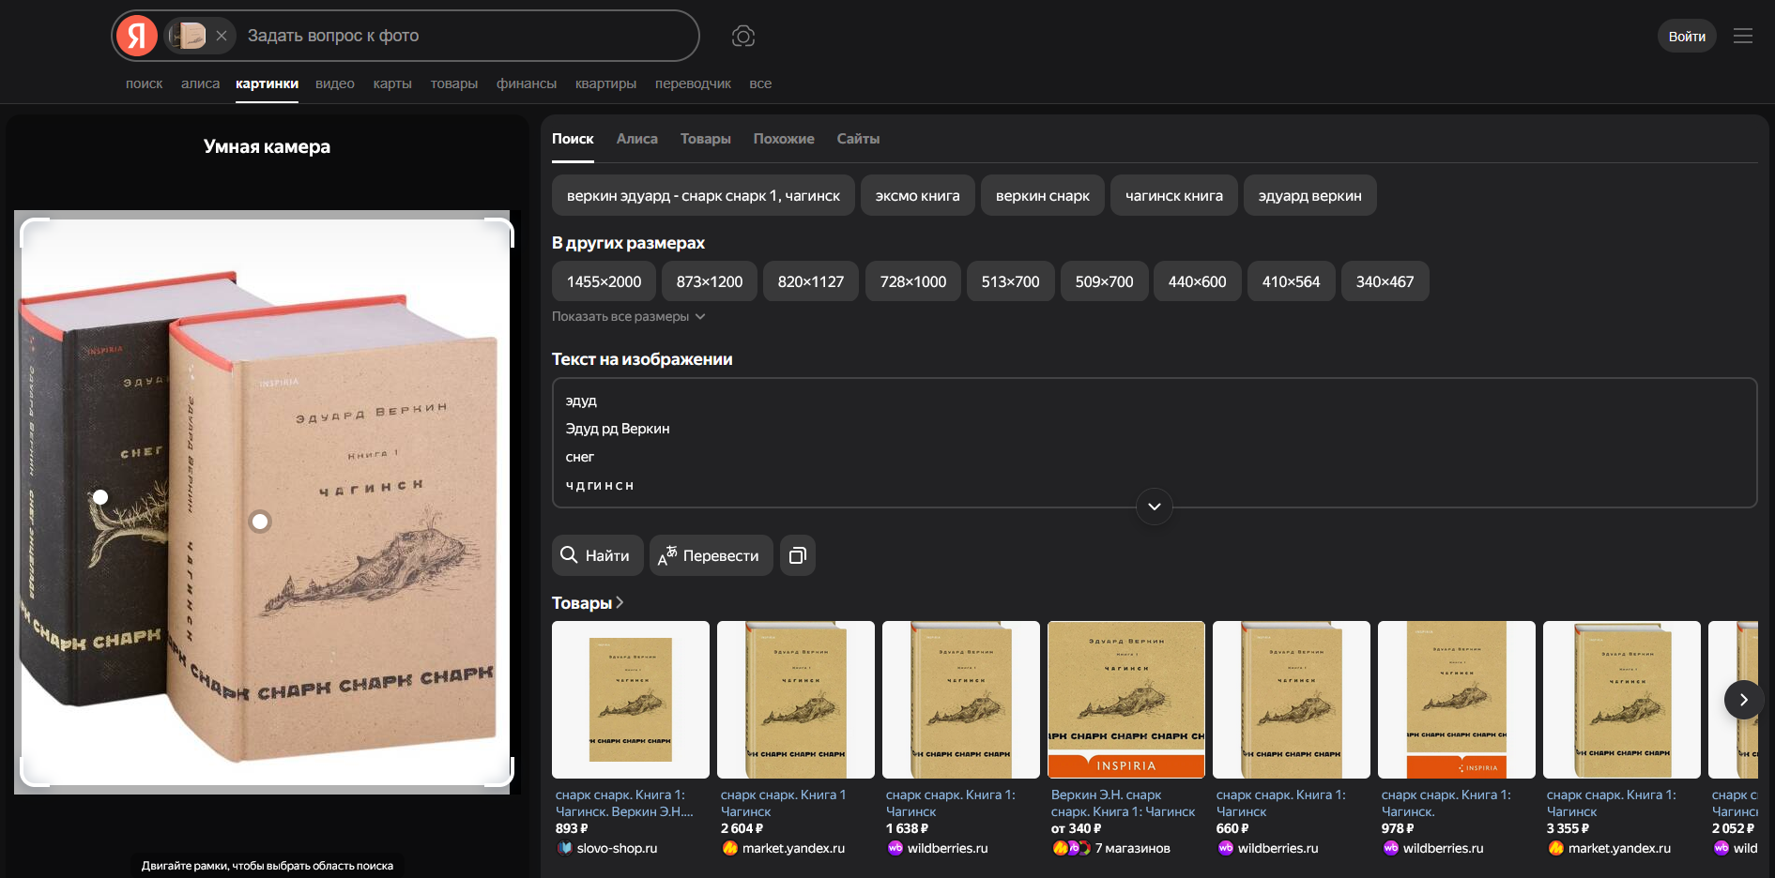Switch to the Сайты results tab
This screenshot has width=1775, height=878.
point(859,139)
